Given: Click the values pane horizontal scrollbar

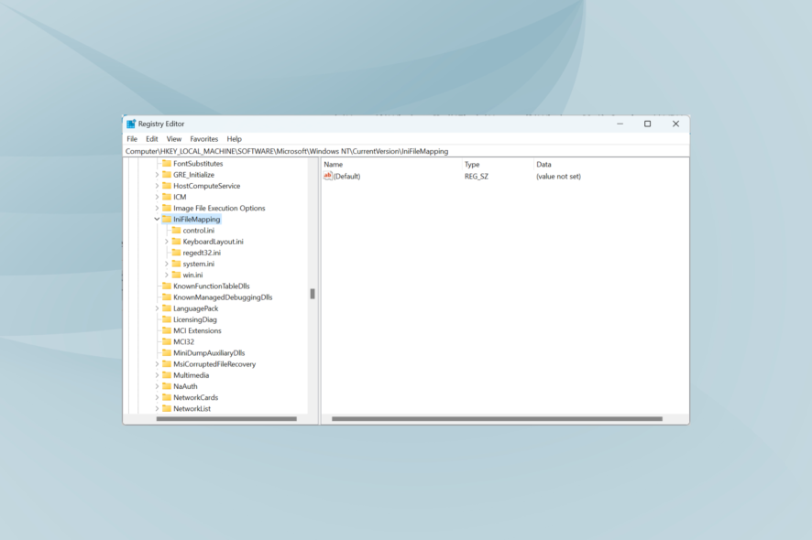Looking at the screenshot, I should coord(497,419).
